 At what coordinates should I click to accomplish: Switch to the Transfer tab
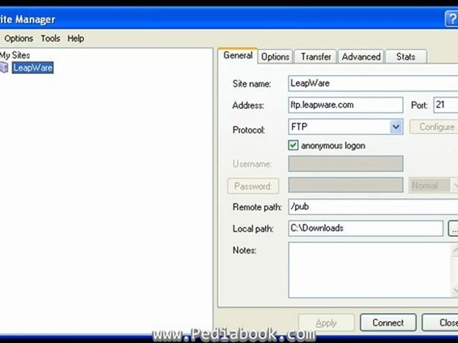(316, 57)
